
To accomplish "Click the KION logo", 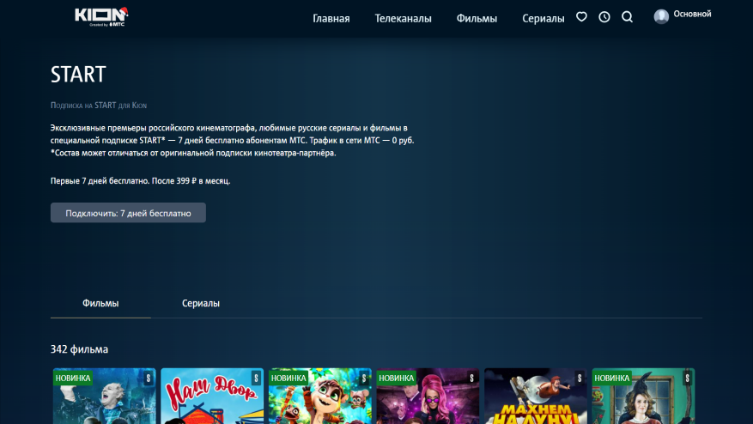I will click(101, 16).
